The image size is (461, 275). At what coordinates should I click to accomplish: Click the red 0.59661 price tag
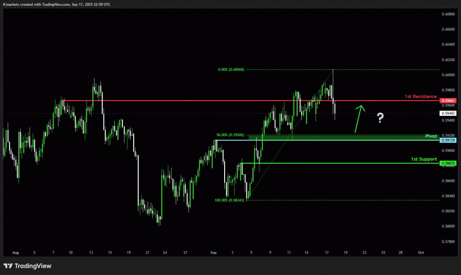tap(448, 101)
